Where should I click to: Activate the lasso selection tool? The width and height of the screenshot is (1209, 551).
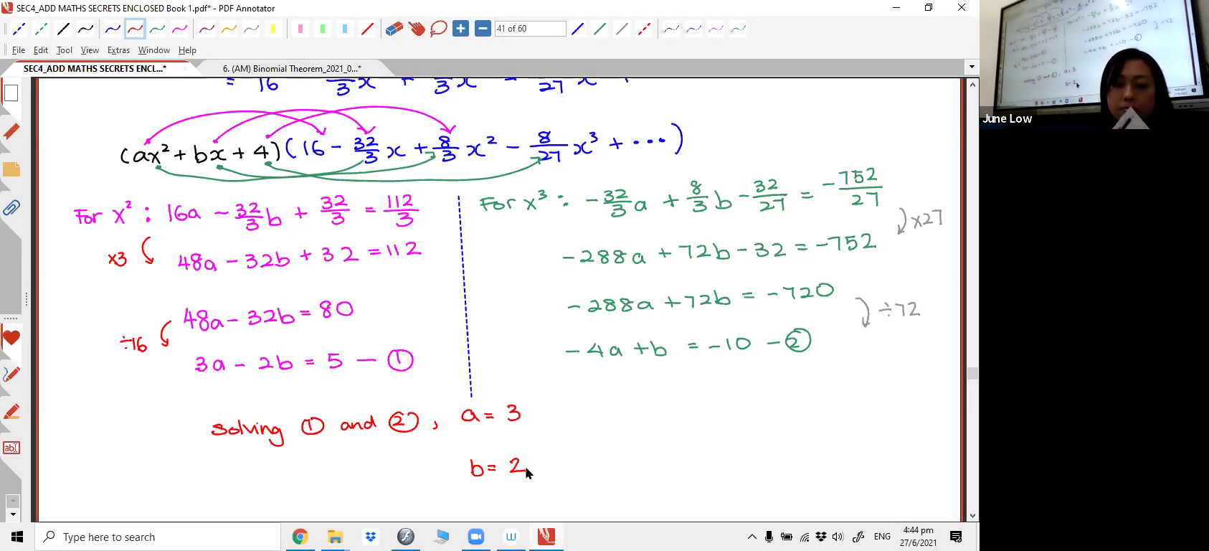click(x=439, y=29)
